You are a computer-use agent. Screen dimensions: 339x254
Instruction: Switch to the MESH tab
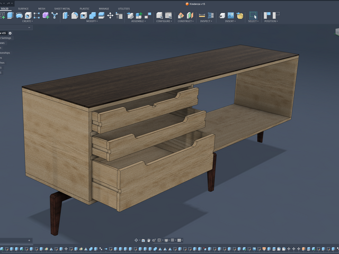click(x=41, y=8)
